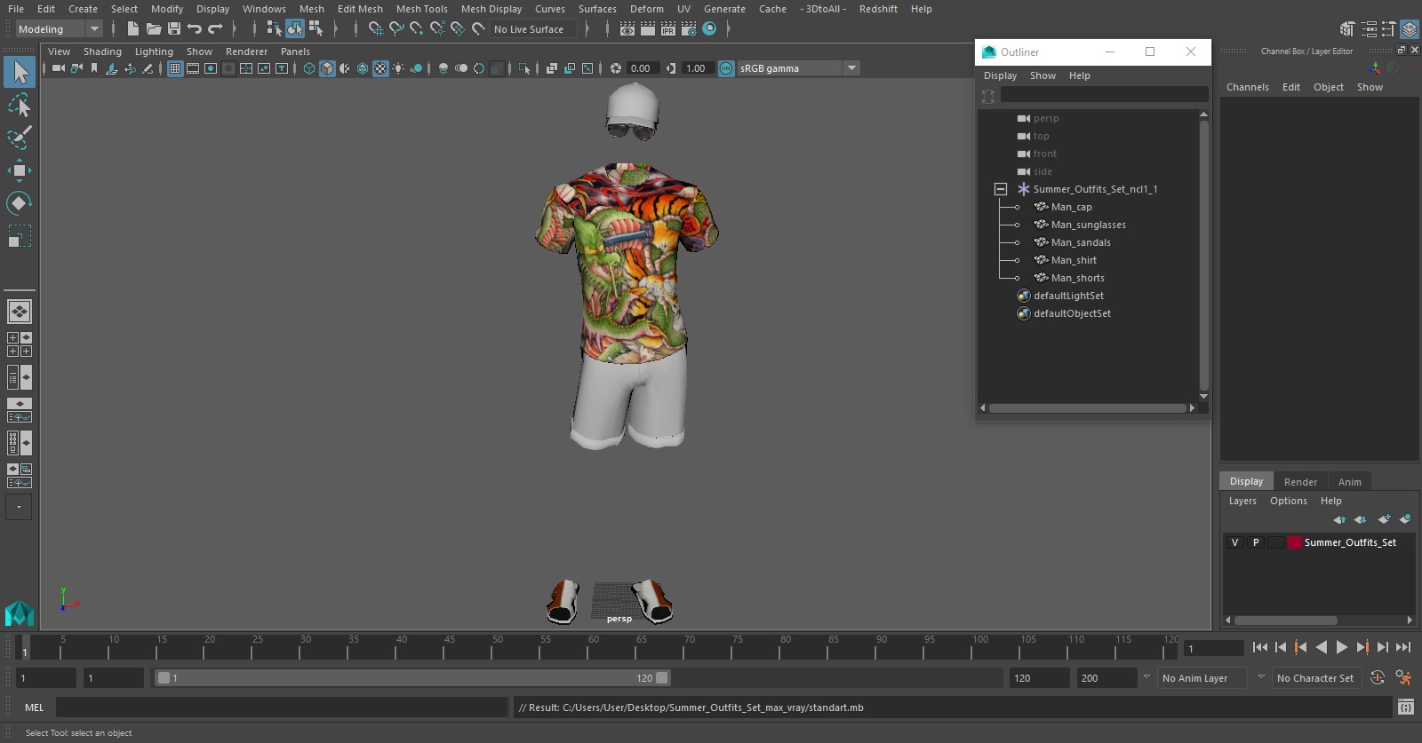The height and width of the screenshot is (743, 1422).
Task: Click red color swatch of Summer_Outfits_Set layer
Action: [1295, 542]
